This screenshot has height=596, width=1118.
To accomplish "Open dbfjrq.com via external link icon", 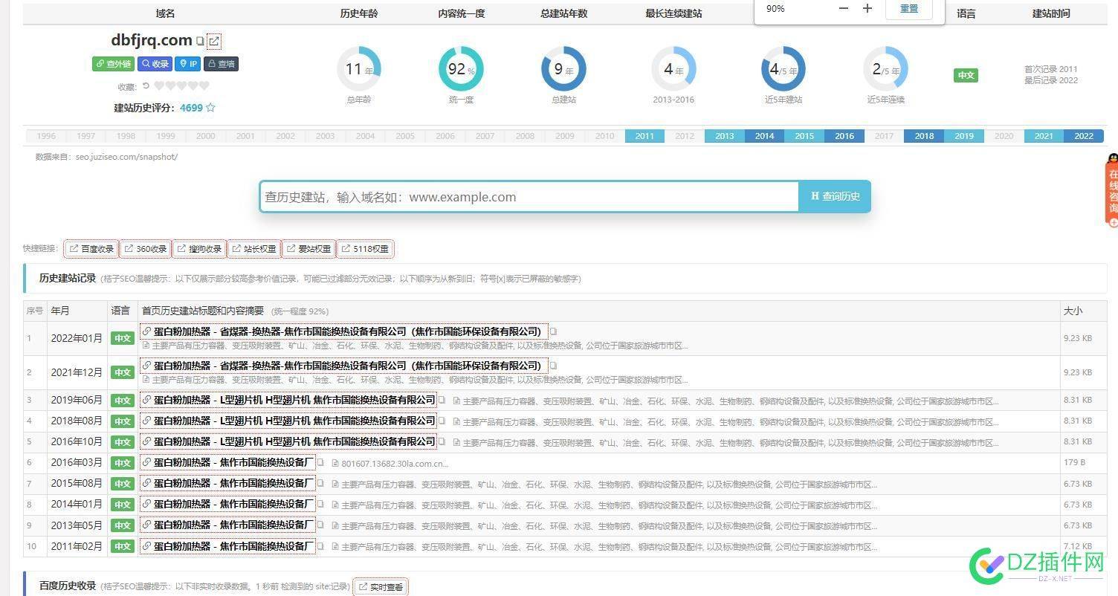I will [x=213, y=41].
